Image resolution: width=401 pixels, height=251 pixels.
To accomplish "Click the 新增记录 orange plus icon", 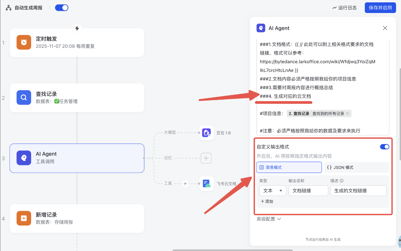I will (x=24, y=218).
